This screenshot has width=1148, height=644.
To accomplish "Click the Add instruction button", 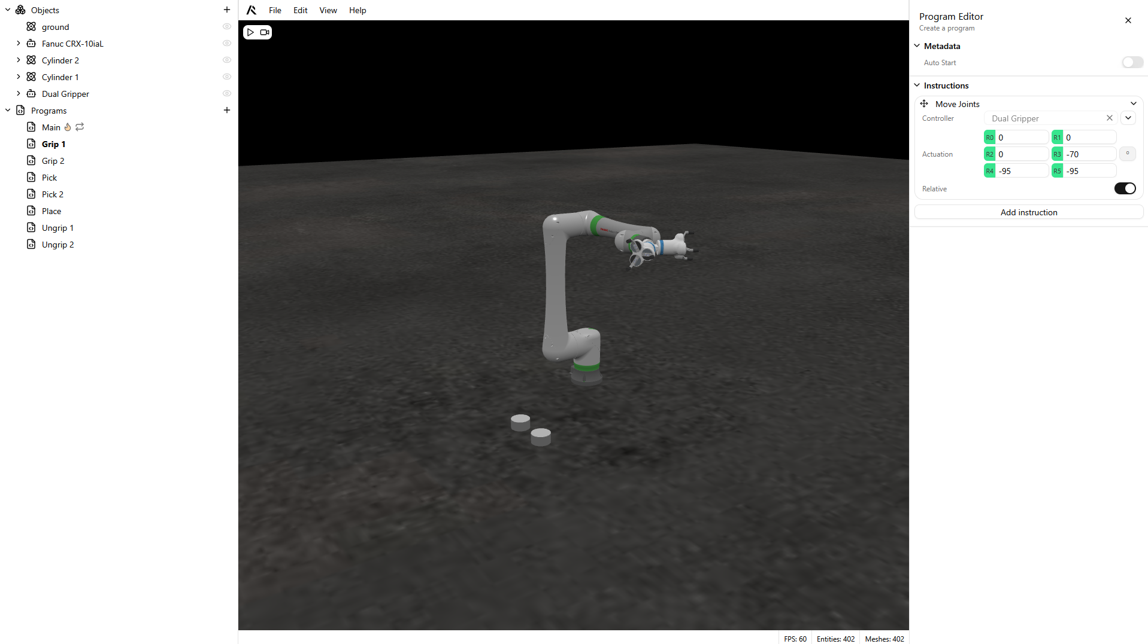I will (x=1028, y=212).
